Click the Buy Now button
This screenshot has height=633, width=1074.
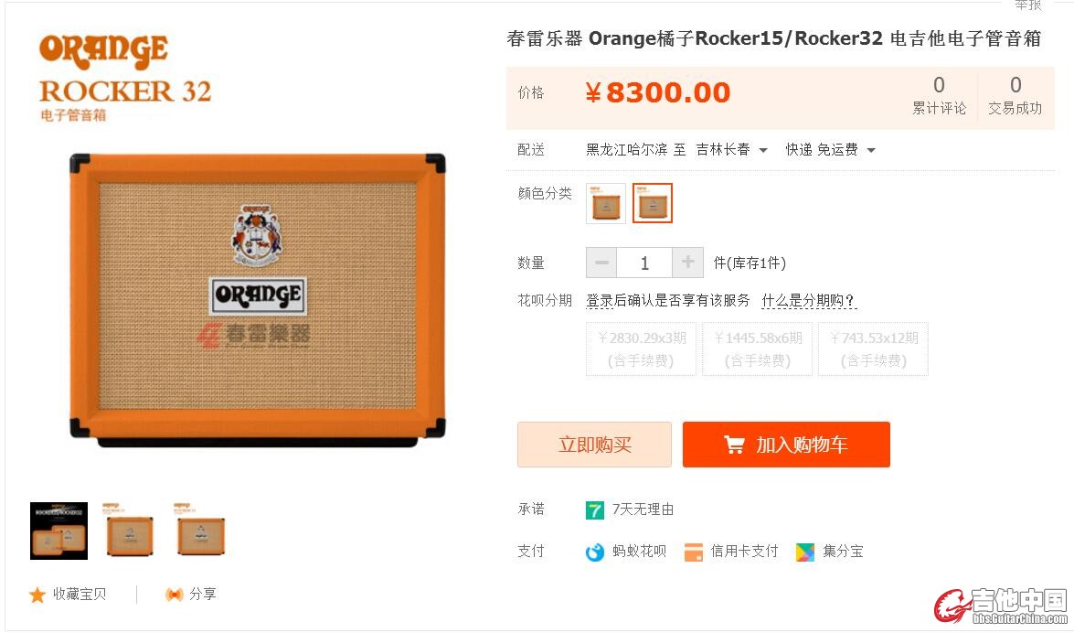(x=594, y=445)
